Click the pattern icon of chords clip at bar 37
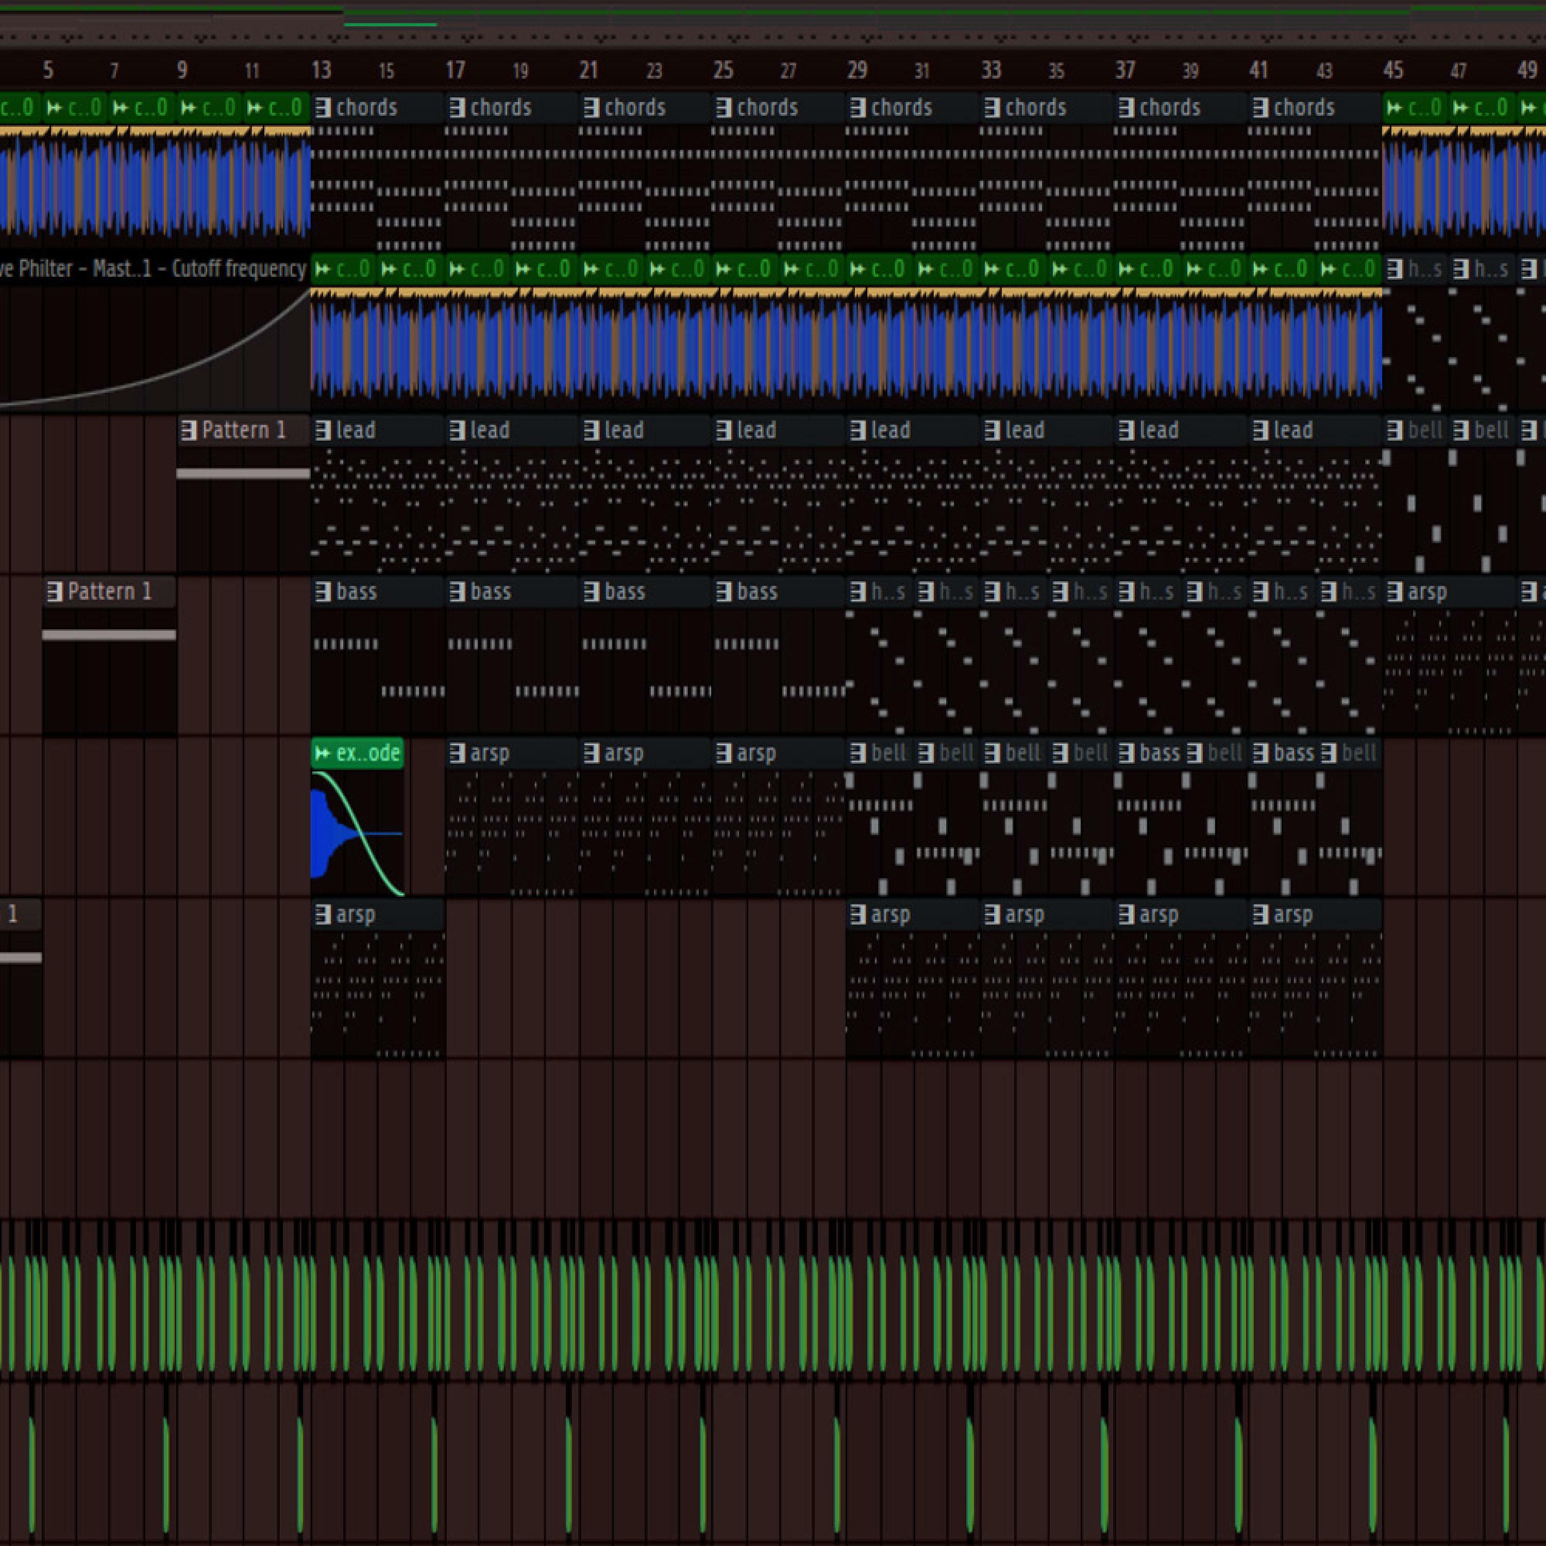The image size is (1546, 1546). click(x=1126, y=107)
